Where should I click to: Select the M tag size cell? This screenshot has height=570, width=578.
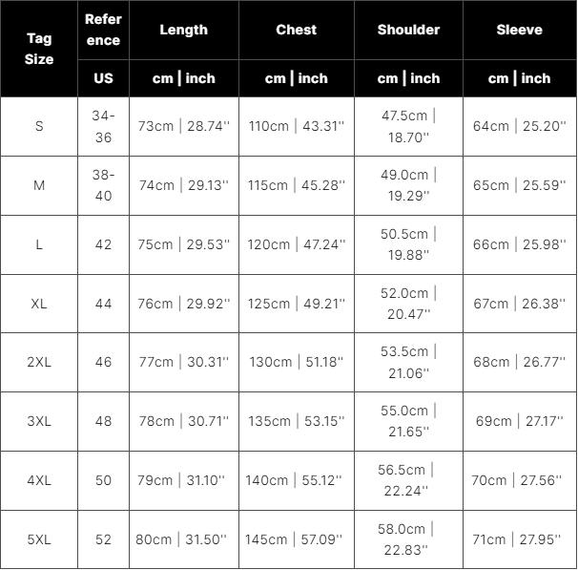click(x=39, y=185)
